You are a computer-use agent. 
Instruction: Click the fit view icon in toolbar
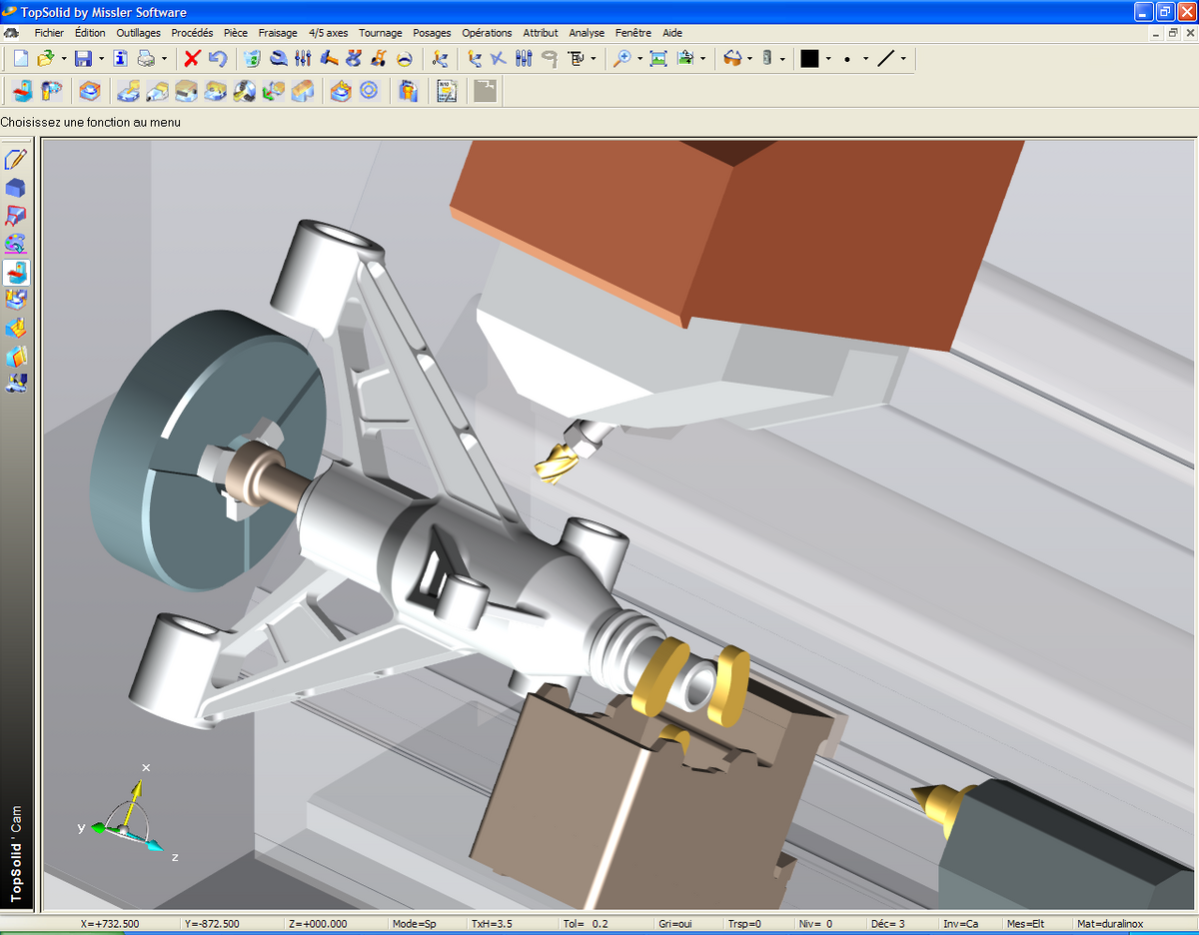tap(659, 58)
